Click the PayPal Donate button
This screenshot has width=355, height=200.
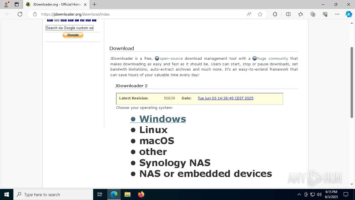coord(73,35)
